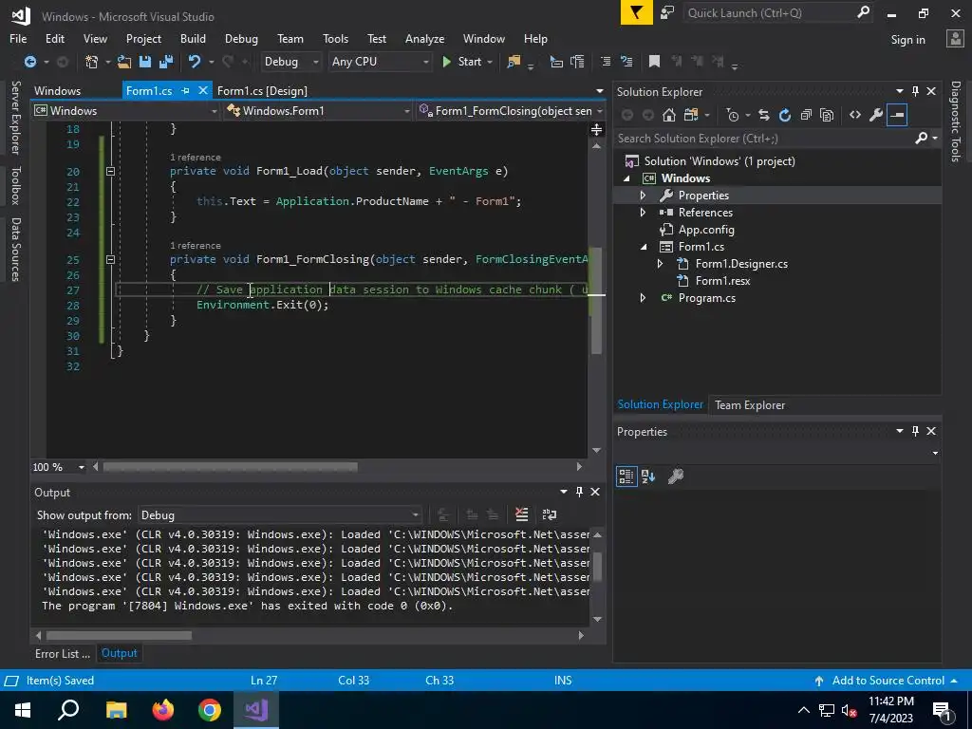Click the View Code icon in Solution Explorer
Screen dimensions: 972x729
click(x=855, y=115)
